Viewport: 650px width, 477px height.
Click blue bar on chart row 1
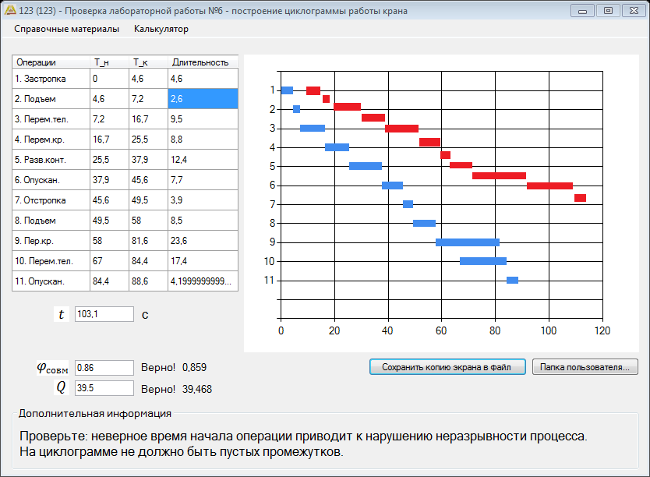tap(288, 90)
